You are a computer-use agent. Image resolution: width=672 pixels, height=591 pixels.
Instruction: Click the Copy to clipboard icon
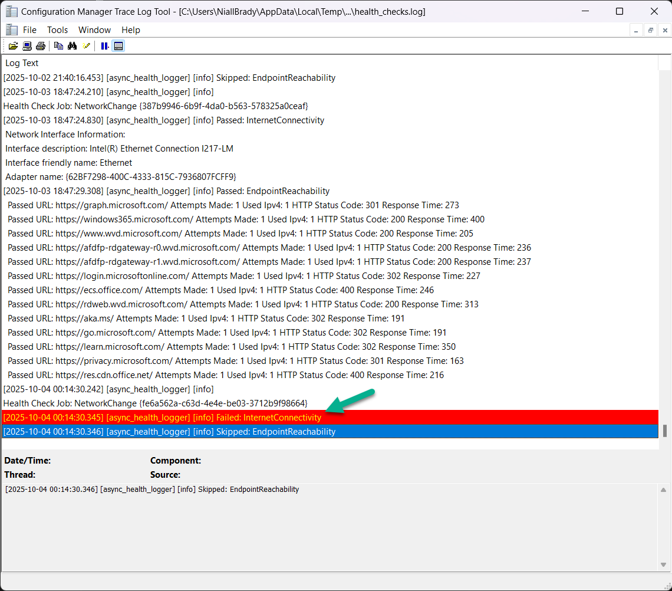click(x=58, y=46)
